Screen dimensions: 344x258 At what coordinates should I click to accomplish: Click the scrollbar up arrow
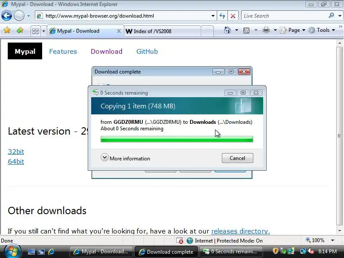pyautogui.click(x=340, y=43)
